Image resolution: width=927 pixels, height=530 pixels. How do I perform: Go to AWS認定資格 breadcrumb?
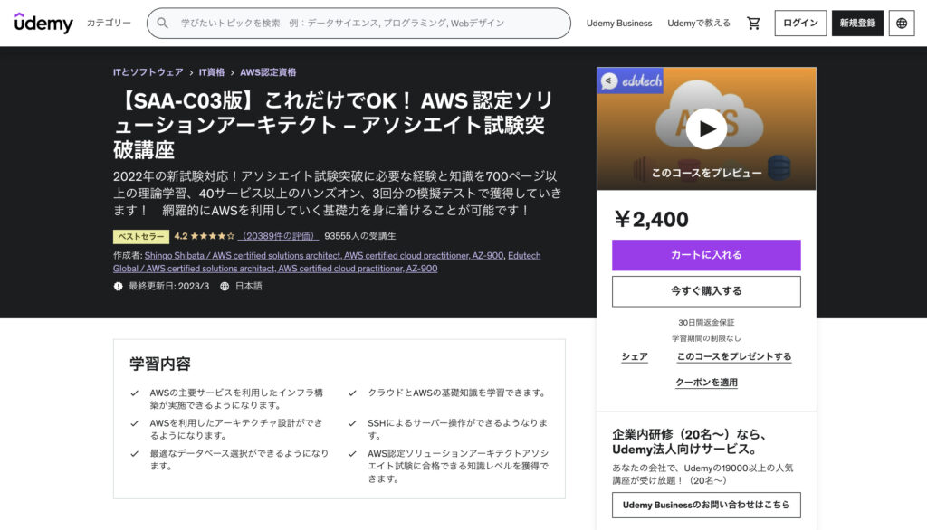coord(268,72)
